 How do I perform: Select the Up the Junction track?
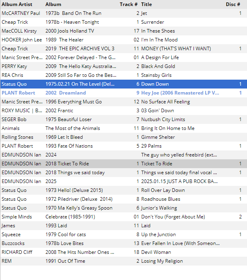point(158,235)
